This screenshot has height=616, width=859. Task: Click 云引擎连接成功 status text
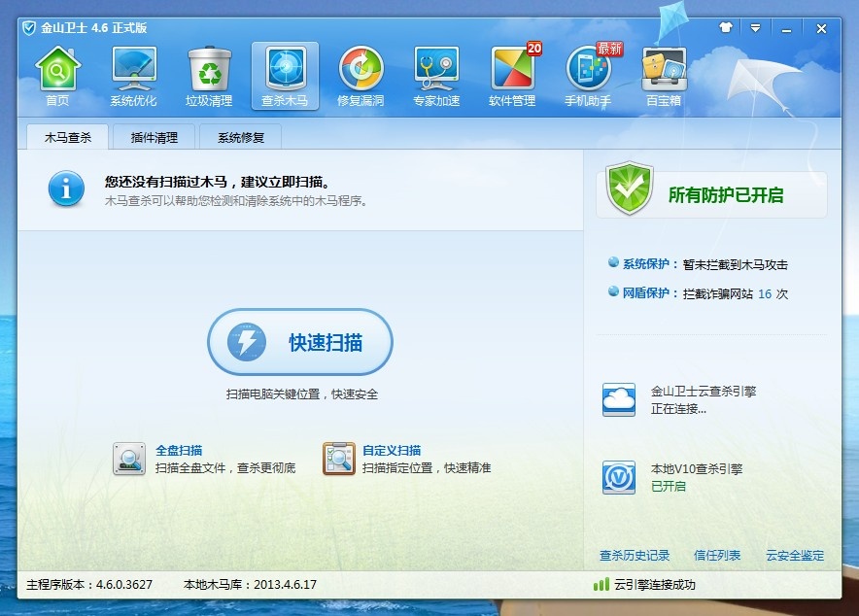click(655, 585)
